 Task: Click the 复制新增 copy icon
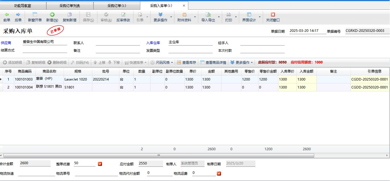tap(69, 15)
